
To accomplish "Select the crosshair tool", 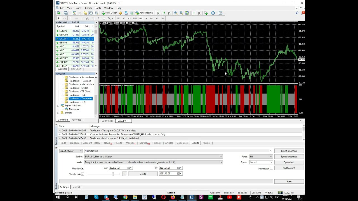I will tap(64, 18).
